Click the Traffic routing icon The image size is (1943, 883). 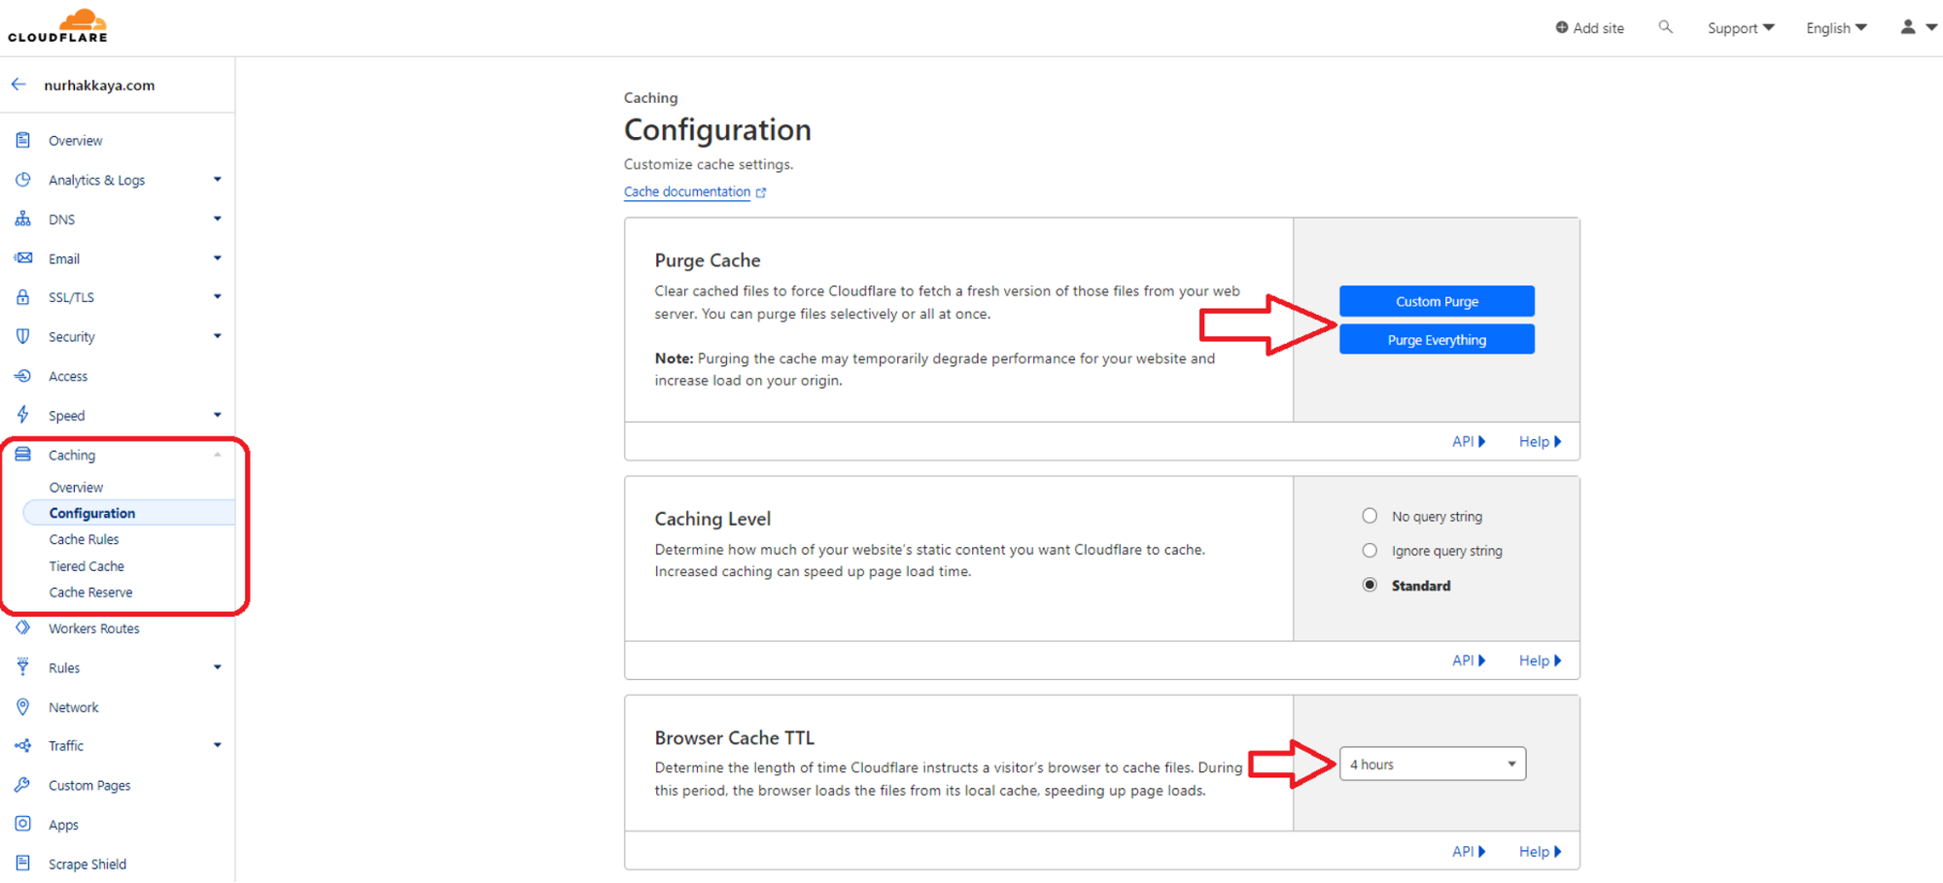point(23,745)
